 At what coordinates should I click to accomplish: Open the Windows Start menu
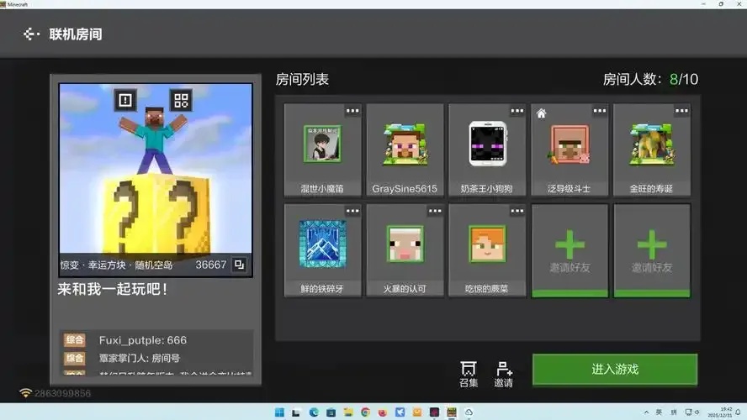coord(279,412)
